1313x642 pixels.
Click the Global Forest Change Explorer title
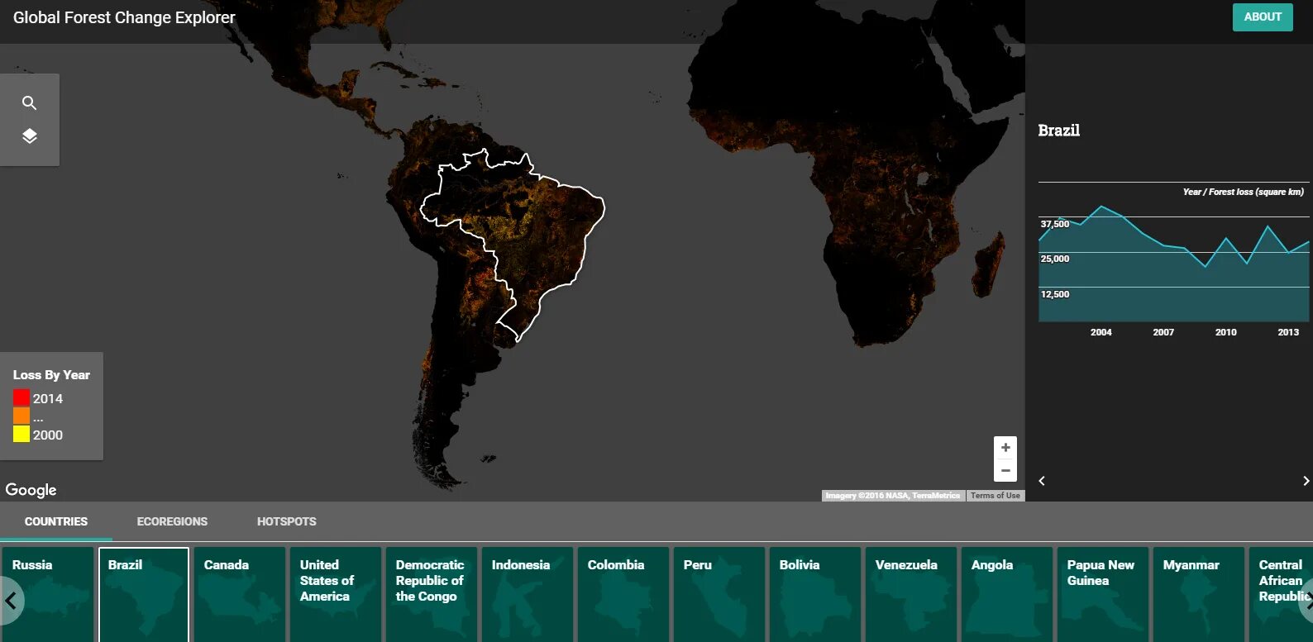tap(124, 17)
